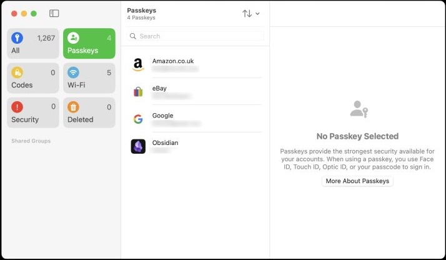Toggle the sidebar visibility icon
446x260 pixels.
click(54, 13)
